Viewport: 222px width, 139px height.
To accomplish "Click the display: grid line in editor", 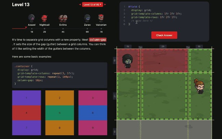I will pos(141,10).
